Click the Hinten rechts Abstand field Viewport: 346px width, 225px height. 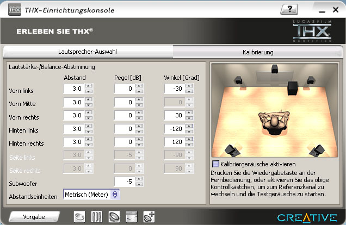(x=74, y=142)
